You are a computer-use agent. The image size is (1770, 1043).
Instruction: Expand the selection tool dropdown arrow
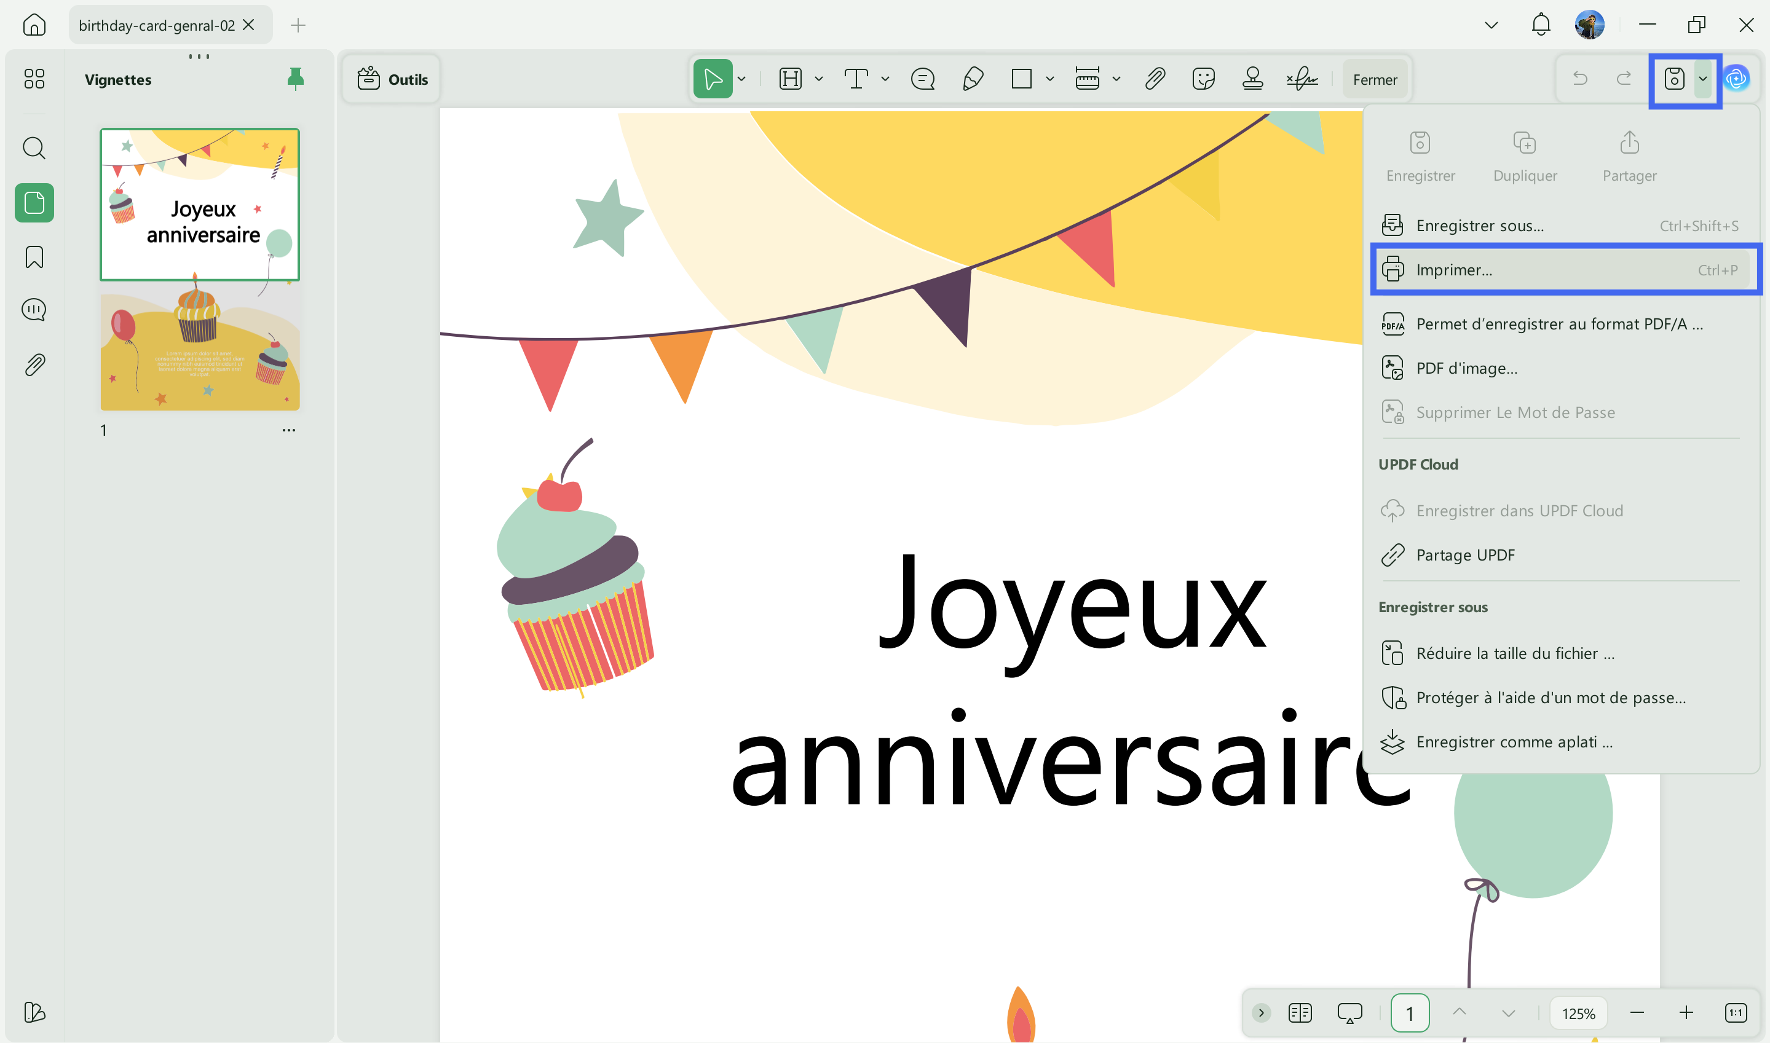coord(741,79)
